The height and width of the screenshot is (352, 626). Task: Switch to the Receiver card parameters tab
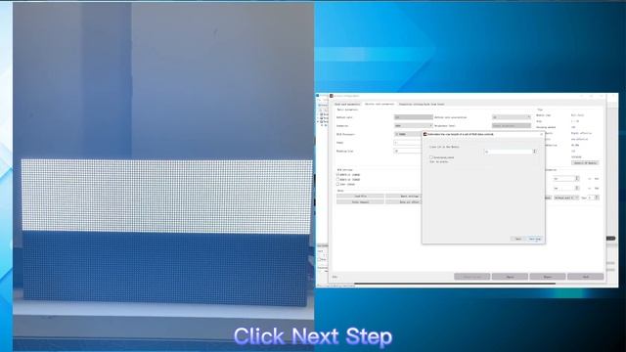coord(380,105)
